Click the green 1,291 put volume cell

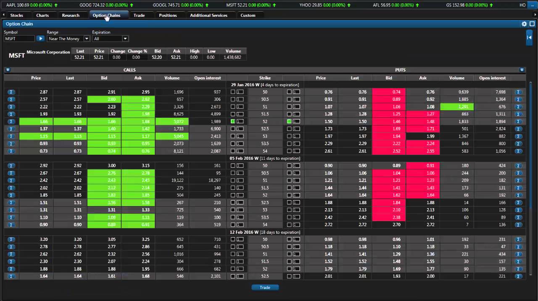click(457, 107)
